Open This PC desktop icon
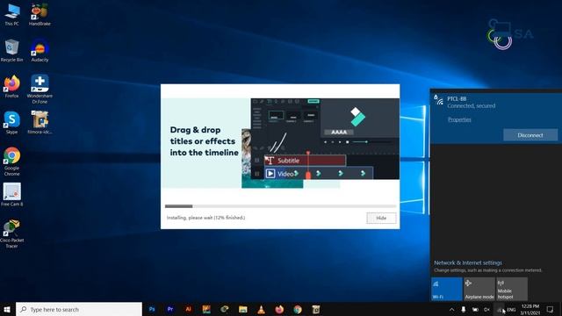The image size is (562, 316). (x=11, y=14)
